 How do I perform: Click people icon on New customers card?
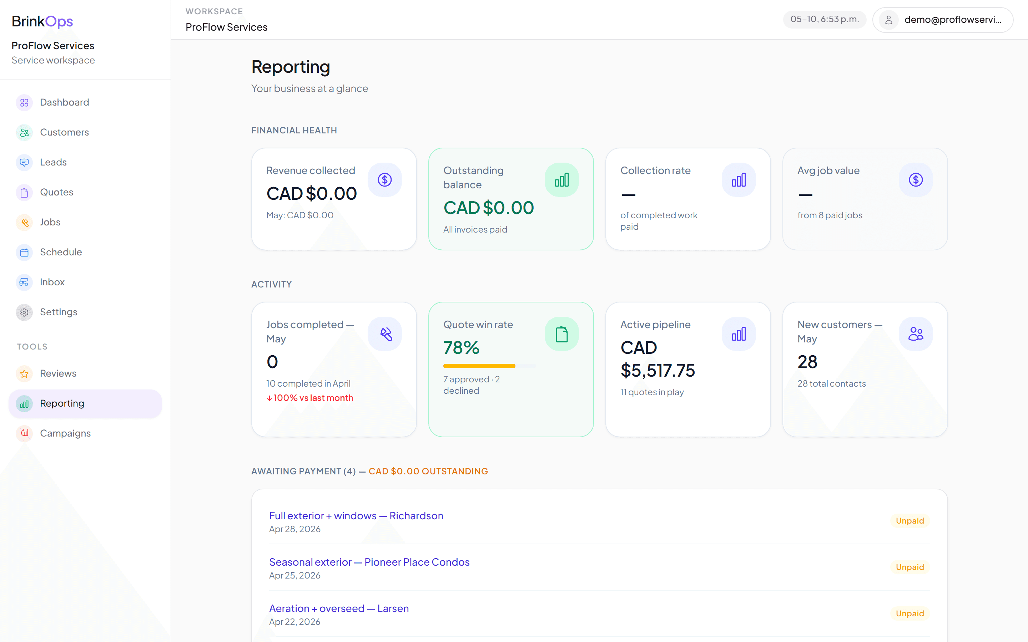pos(916,334)
